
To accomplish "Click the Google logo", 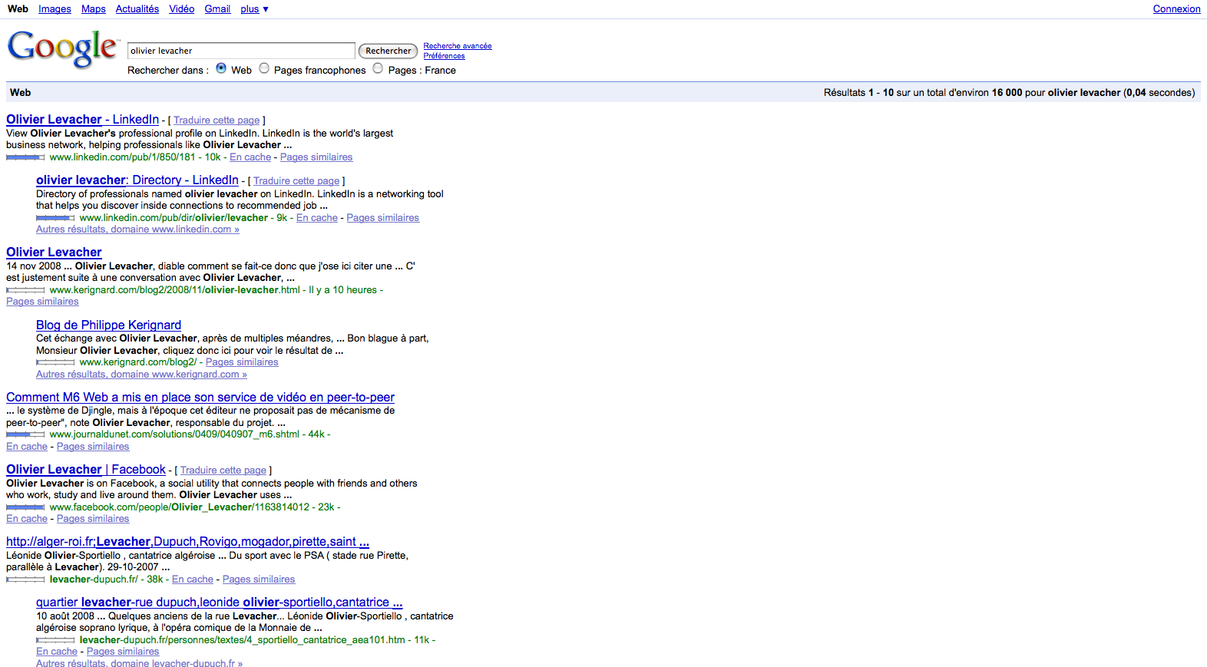I will coord(62,49).
